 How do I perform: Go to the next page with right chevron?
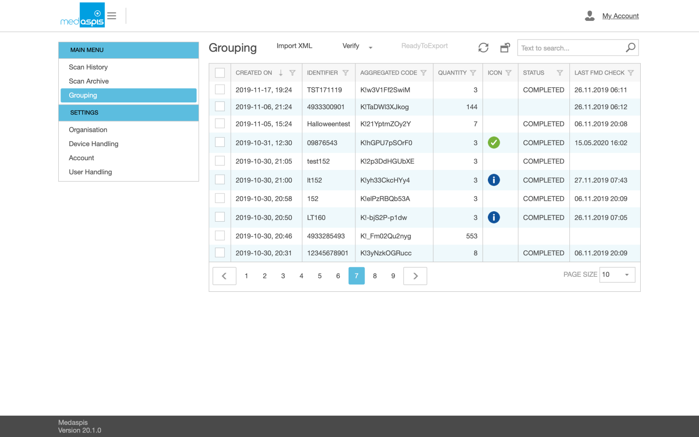(x=415, y=276)
